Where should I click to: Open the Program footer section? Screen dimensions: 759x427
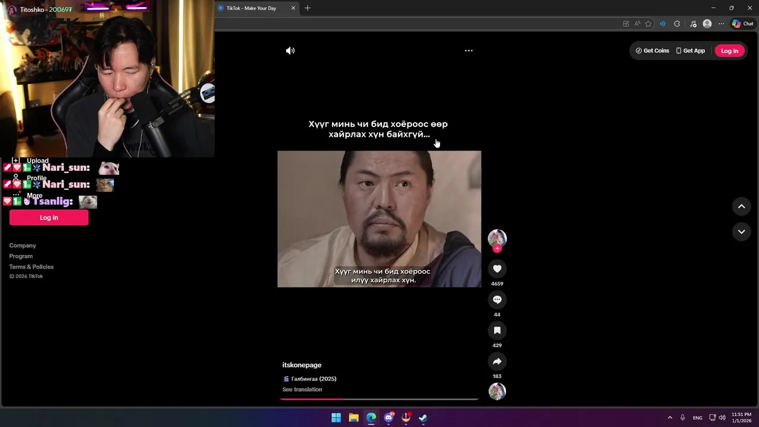tap(21, 256)
